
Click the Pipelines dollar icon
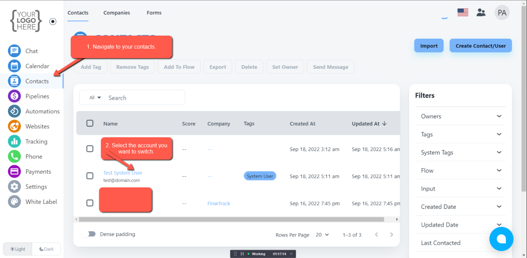point(14,96)
